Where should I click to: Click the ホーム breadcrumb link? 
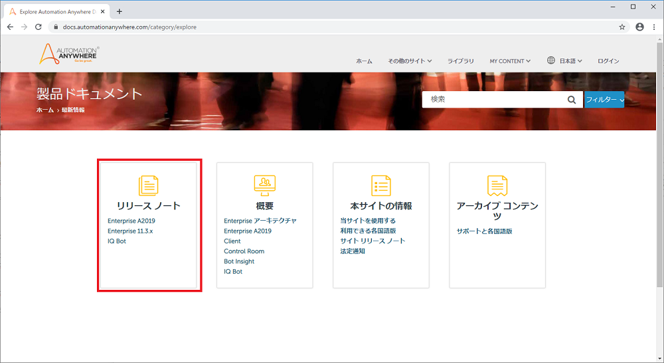45,110
